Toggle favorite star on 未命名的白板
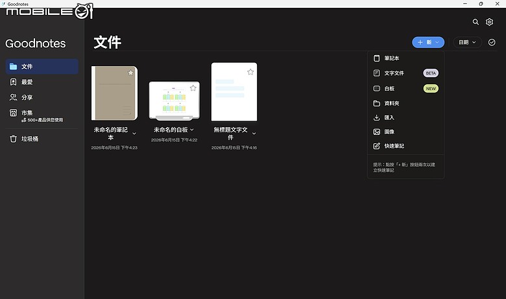This screenshot has height=299, width=506. pyautogui.click(x=193, y=88)
